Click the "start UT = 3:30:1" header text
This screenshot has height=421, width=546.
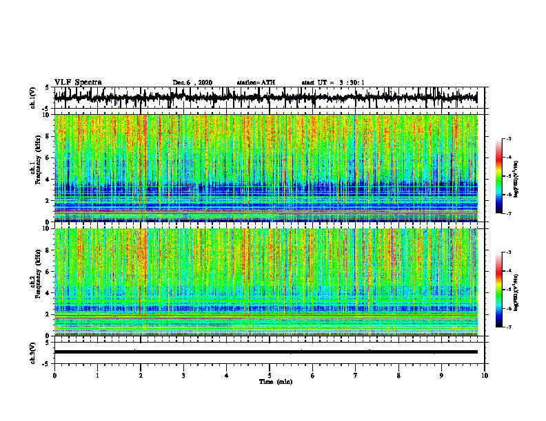333,83
